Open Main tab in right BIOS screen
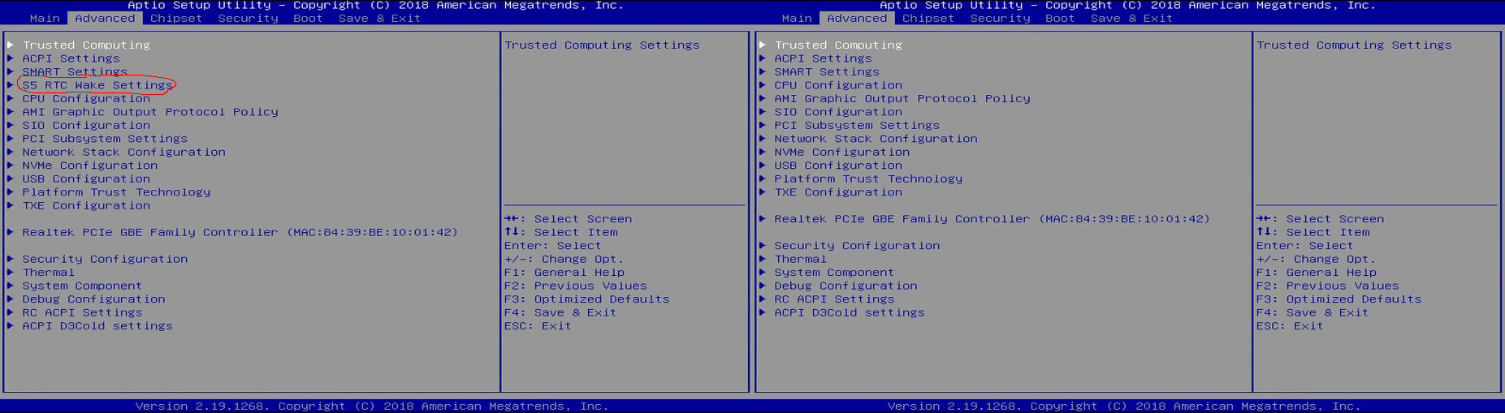The width and height of the screenshot is (1505, 413). pos(797,18)
